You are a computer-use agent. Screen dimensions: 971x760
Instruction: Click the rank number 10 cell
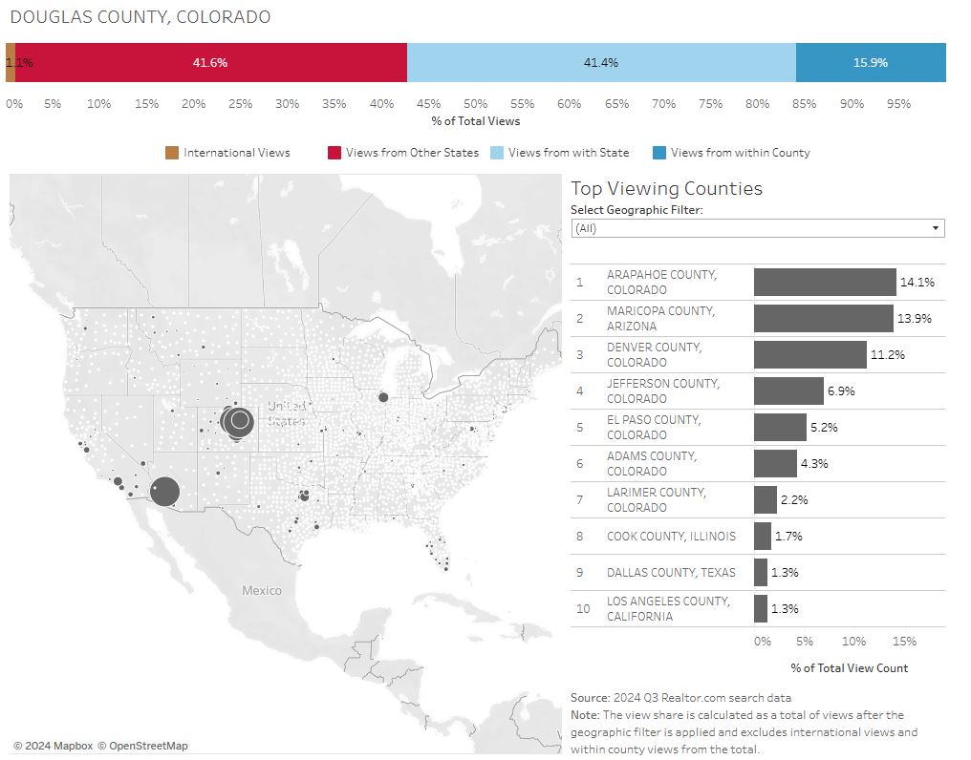583,609
